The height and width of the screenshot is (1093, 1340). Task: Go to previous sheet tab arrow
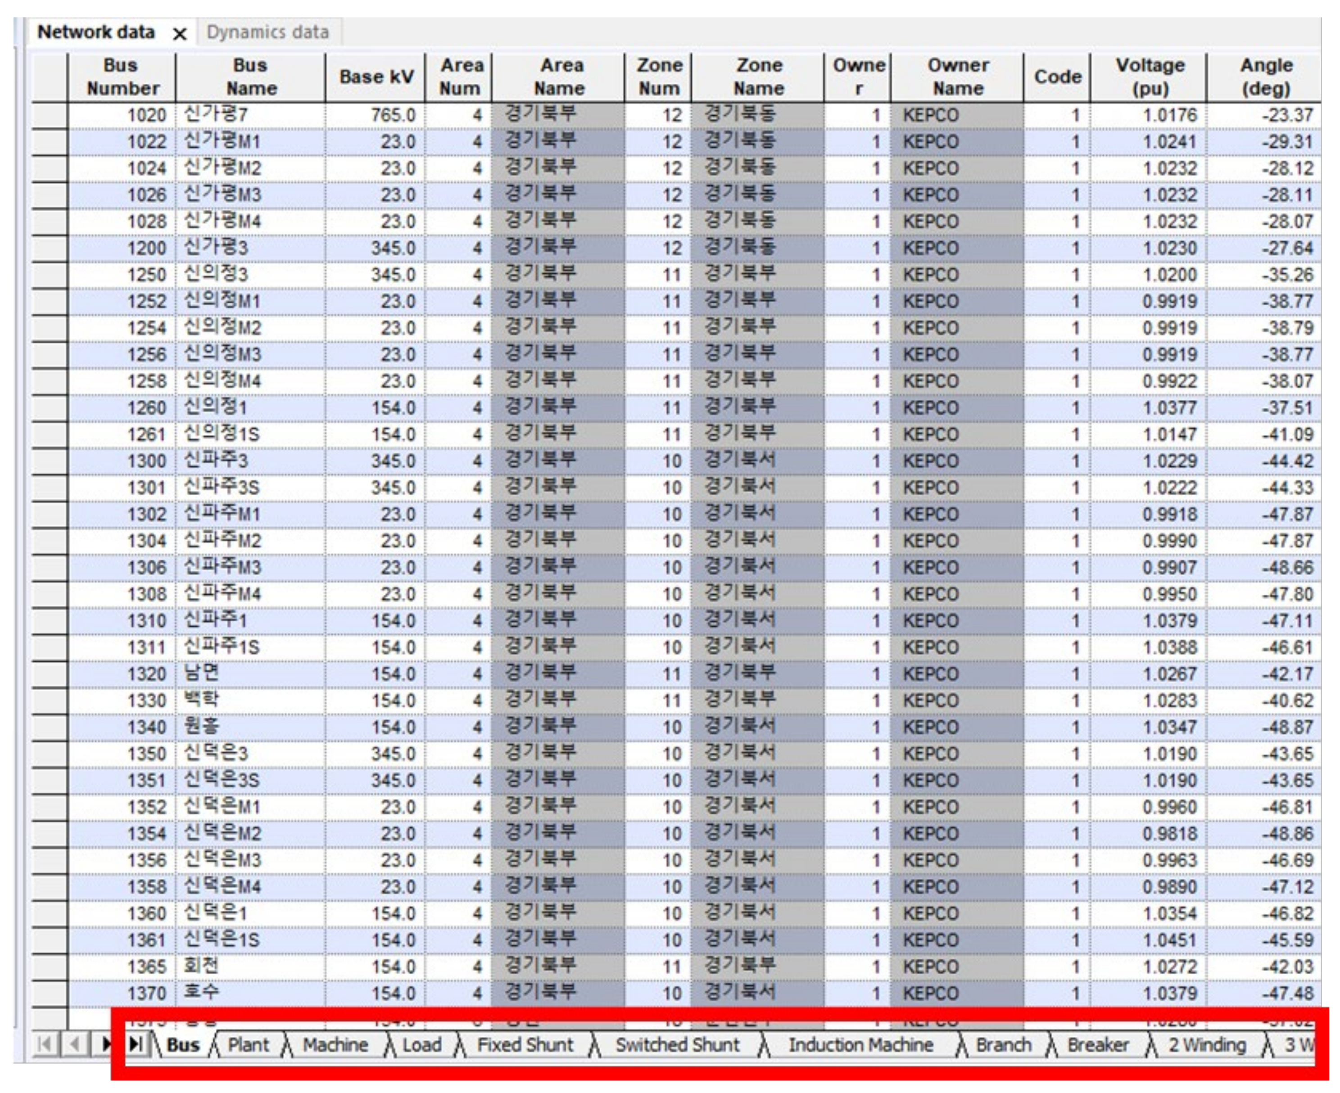click(75, 1044)
